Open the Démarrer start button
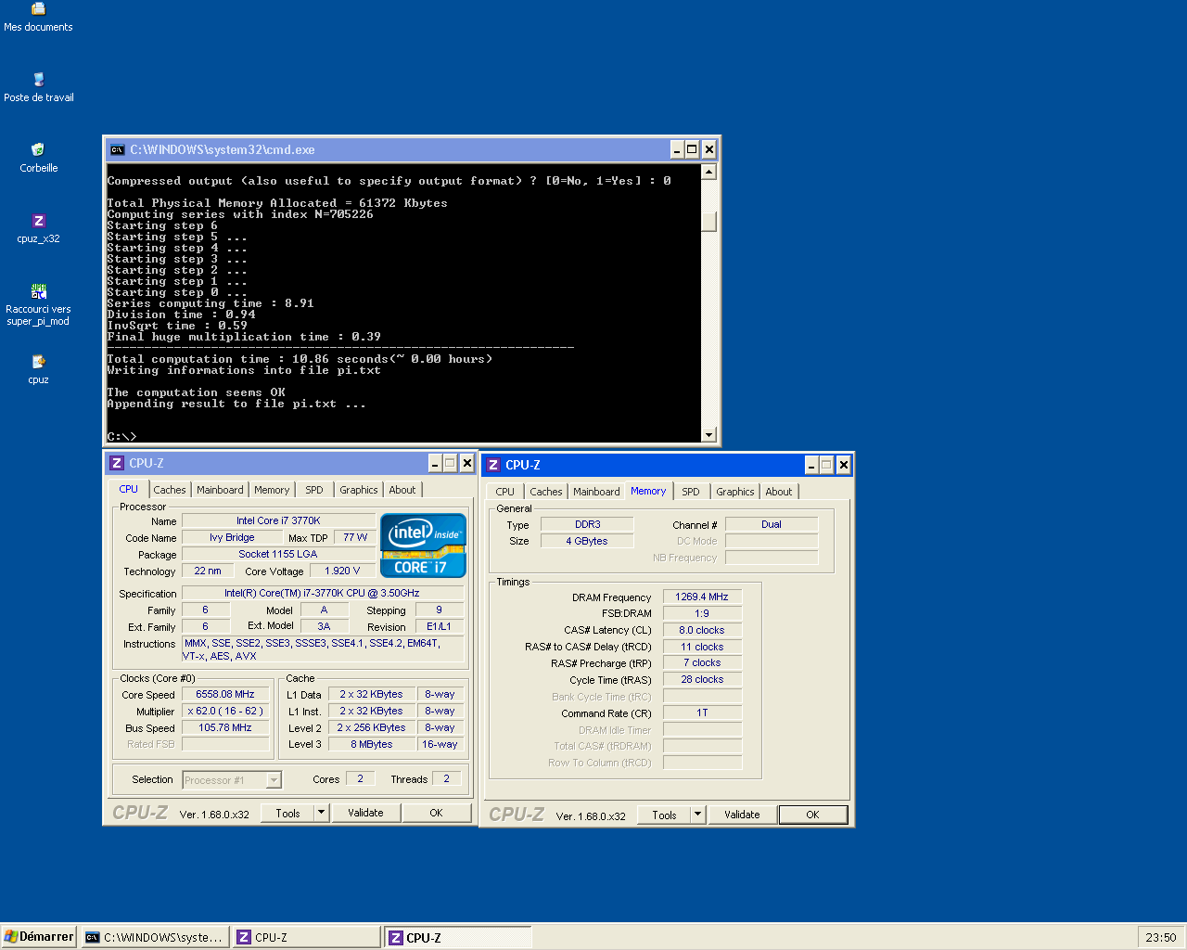Image resolution: width=1187 pixels, height=950 pixels. click(x=39, y=937)
